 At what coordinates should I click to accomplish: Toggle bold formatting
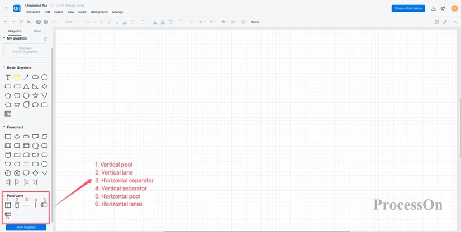pyautogui.click(x=102, y=22)
